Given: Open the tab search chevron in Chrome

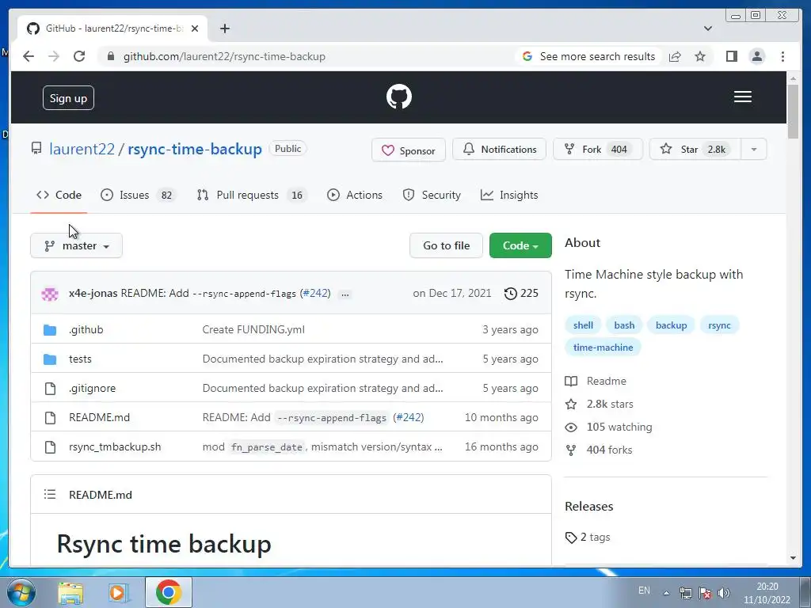Looking at the screenshot, I should (x=707, y=28).
